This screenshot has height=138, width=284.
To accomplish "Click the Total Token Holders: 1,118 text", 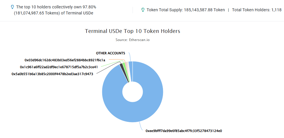I will point(257,10).
